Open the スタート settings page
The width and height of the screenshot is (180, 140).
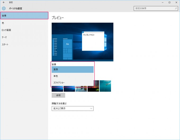click(x=24, y=45)
